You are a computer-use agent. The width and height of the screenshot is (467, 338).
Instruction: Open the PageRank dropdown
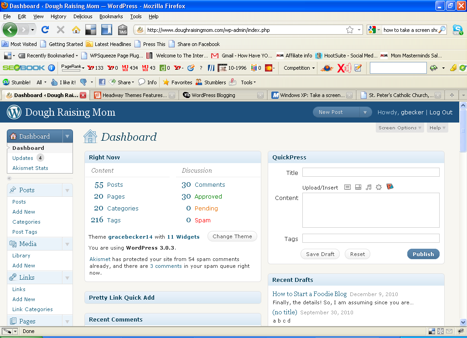click(x=73, y=67)
